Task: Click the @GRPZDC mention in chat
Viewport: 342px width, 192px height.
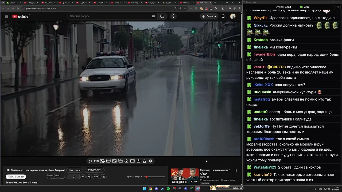Action: coord(277,67)
